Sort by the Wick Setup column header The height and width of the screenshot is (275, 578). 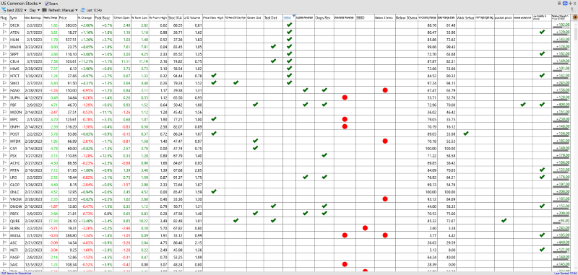click(465, 17)
